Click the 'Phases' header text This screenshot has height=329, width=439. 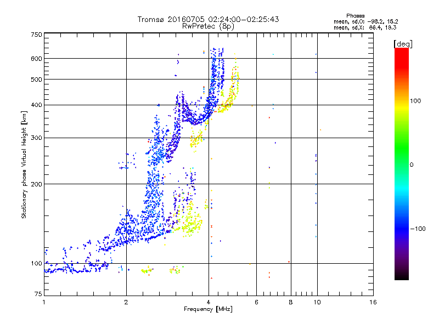pos(355,16)
